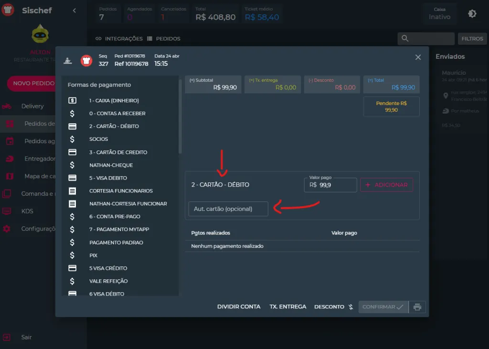Screen dimensions: 489x349
Task: Click the Mapa de caixa icon
Action: [10, 176]
